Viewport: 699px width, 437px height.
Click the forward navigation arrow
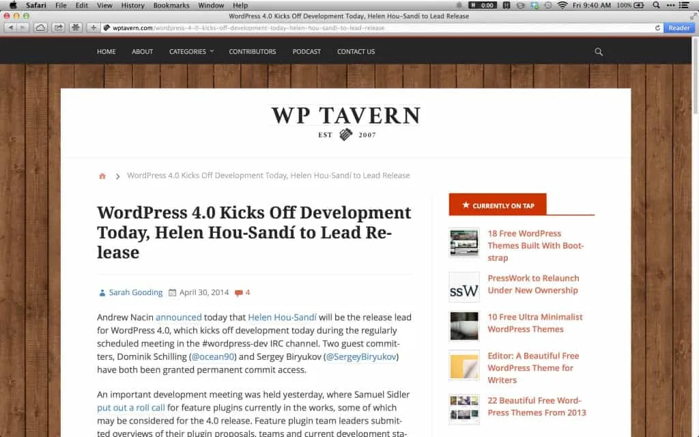tap(21, 27)
